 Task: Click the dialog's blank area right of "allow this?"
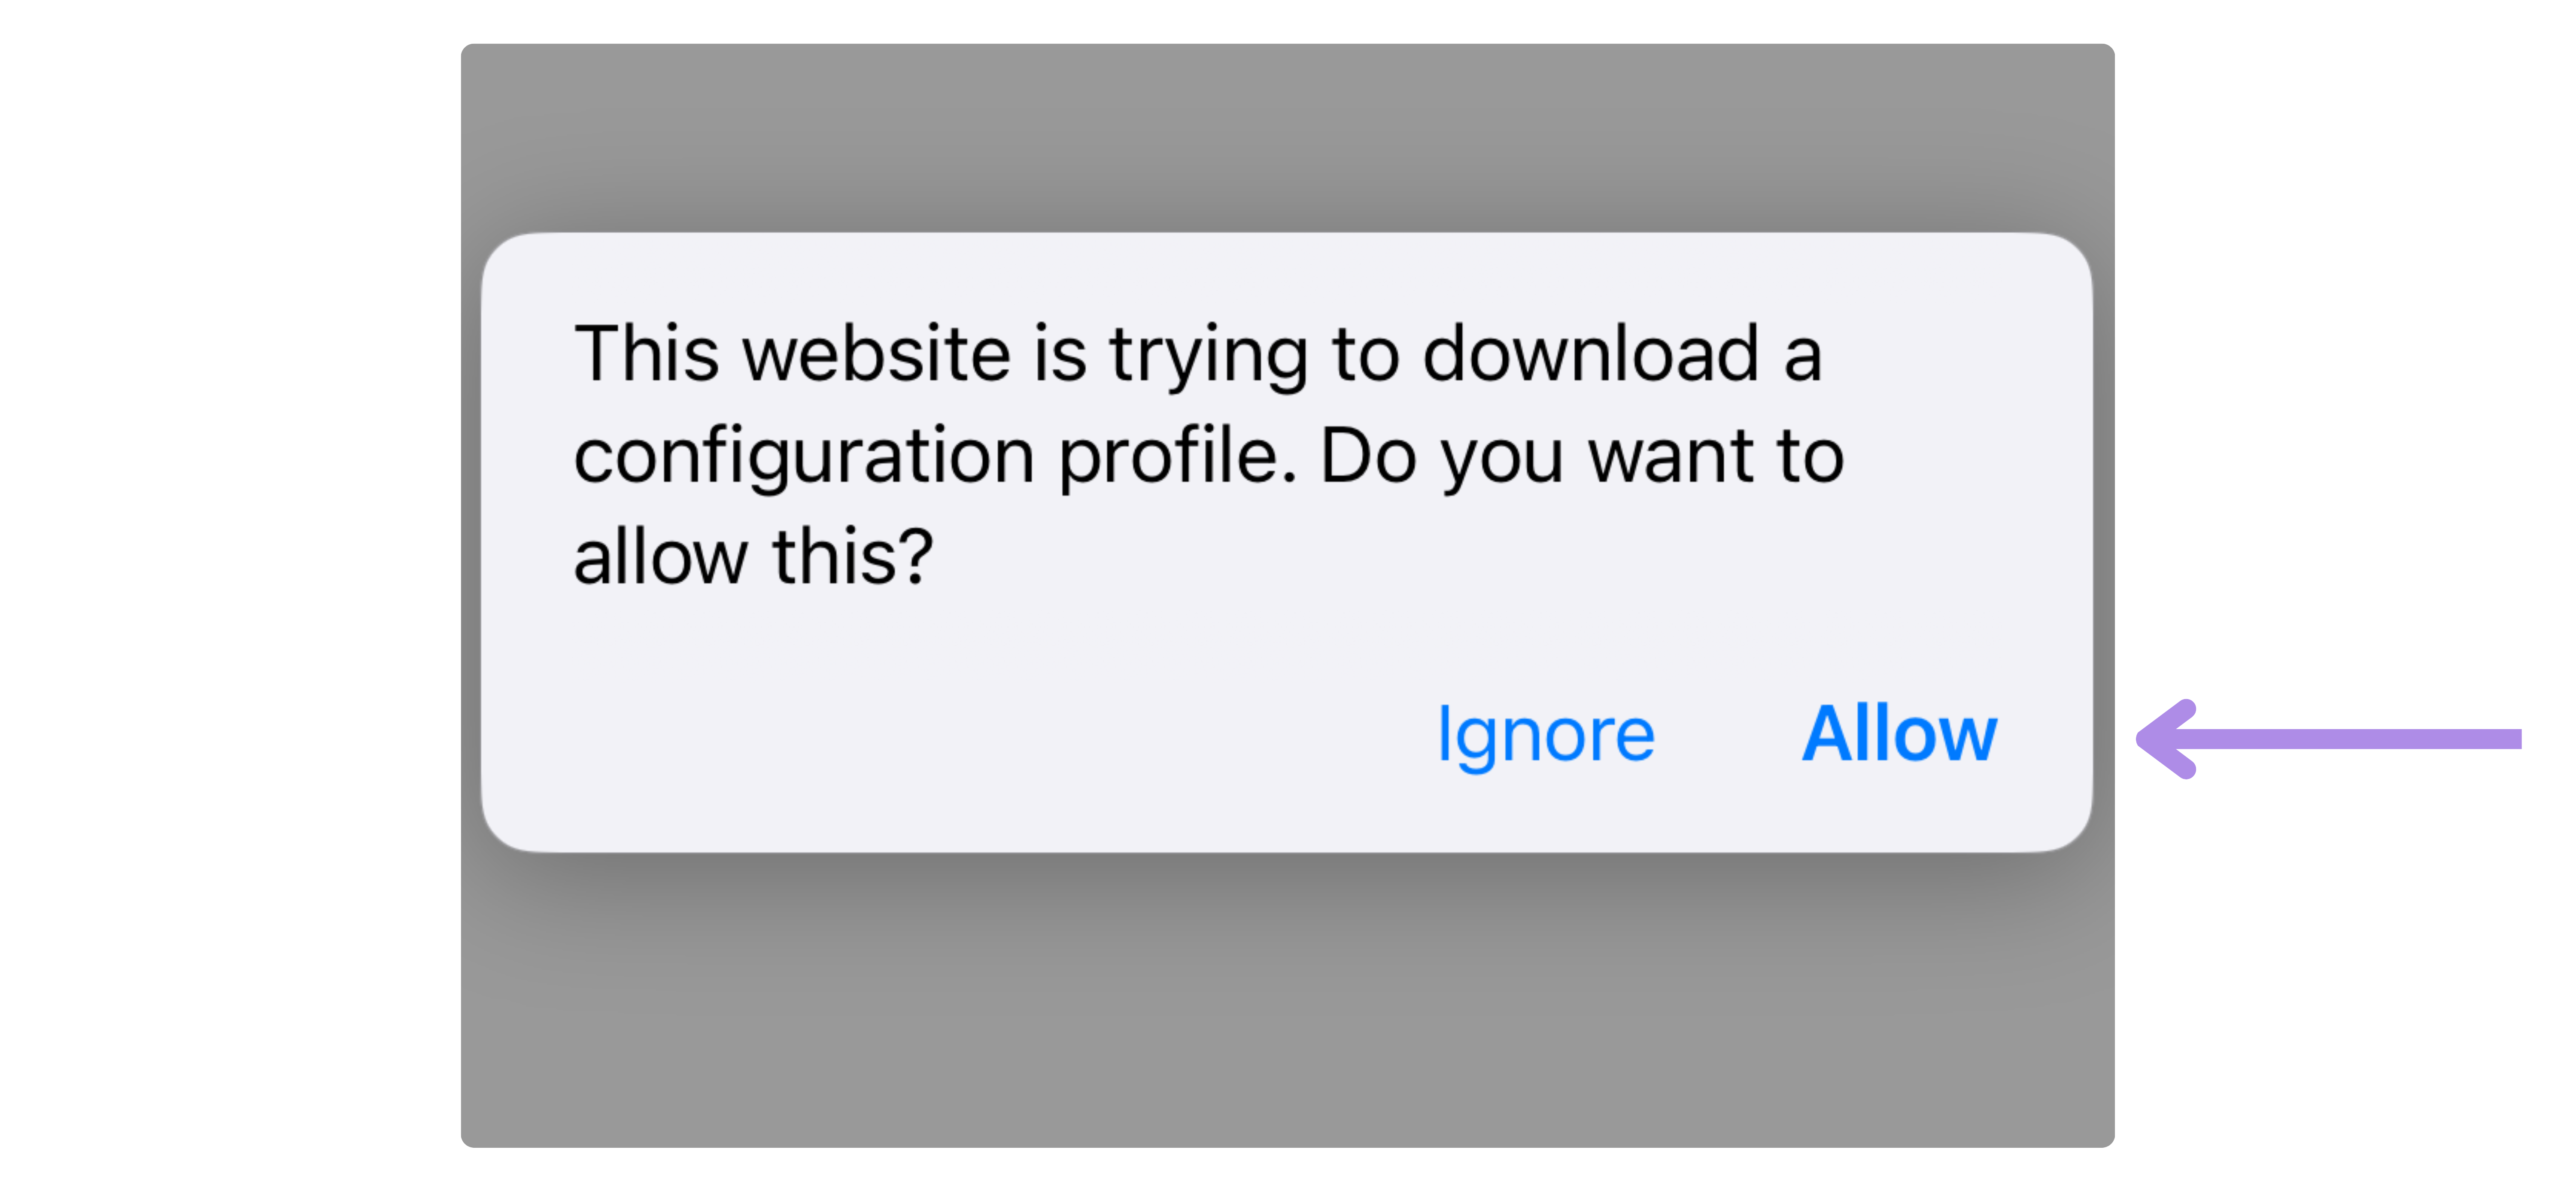pyautogui.click(x=1500, y=558)
